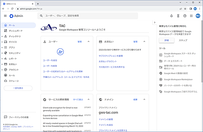
Task: Click the manage subscriptions link
Action: (x=111, y=56)
